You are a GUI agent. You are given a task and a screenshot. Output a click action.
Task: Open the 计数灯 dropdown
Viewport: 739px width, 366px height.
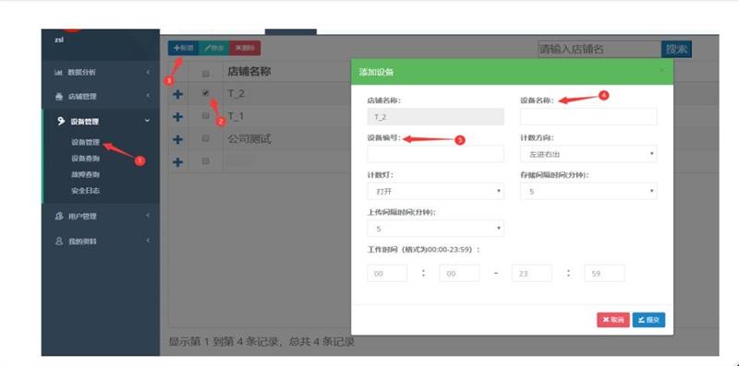click(x=435, y=191)
